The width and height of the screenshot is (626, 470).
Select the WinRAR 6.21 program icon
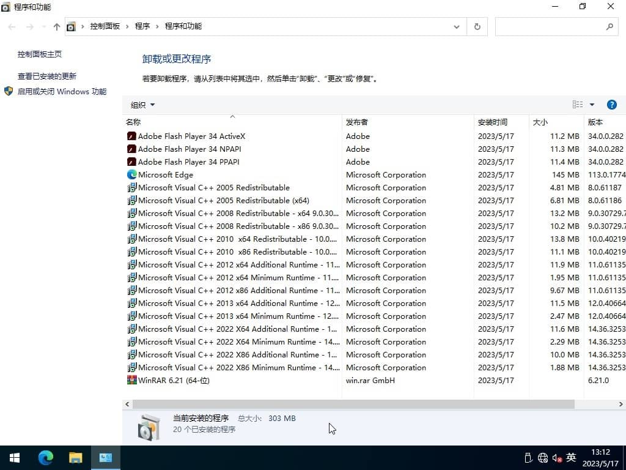(131, 381)
